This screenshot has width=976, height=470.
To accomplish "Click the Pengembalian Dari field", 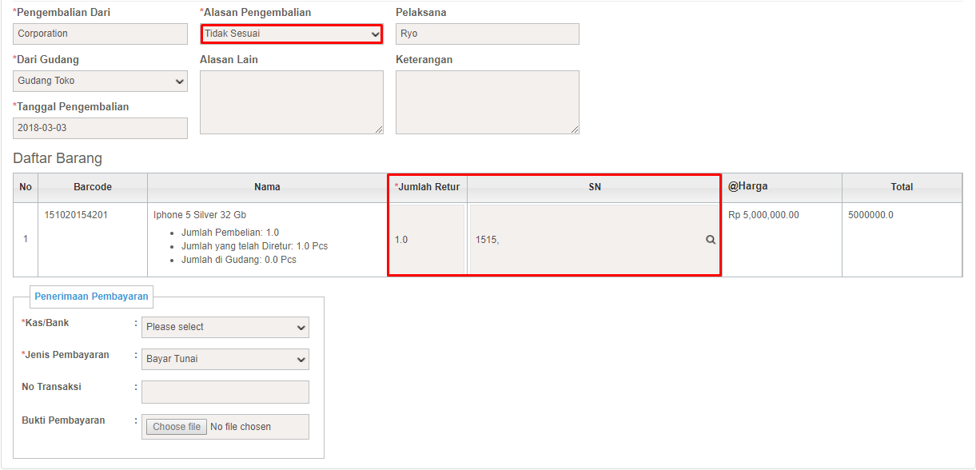I will click(x=100, y=34).
